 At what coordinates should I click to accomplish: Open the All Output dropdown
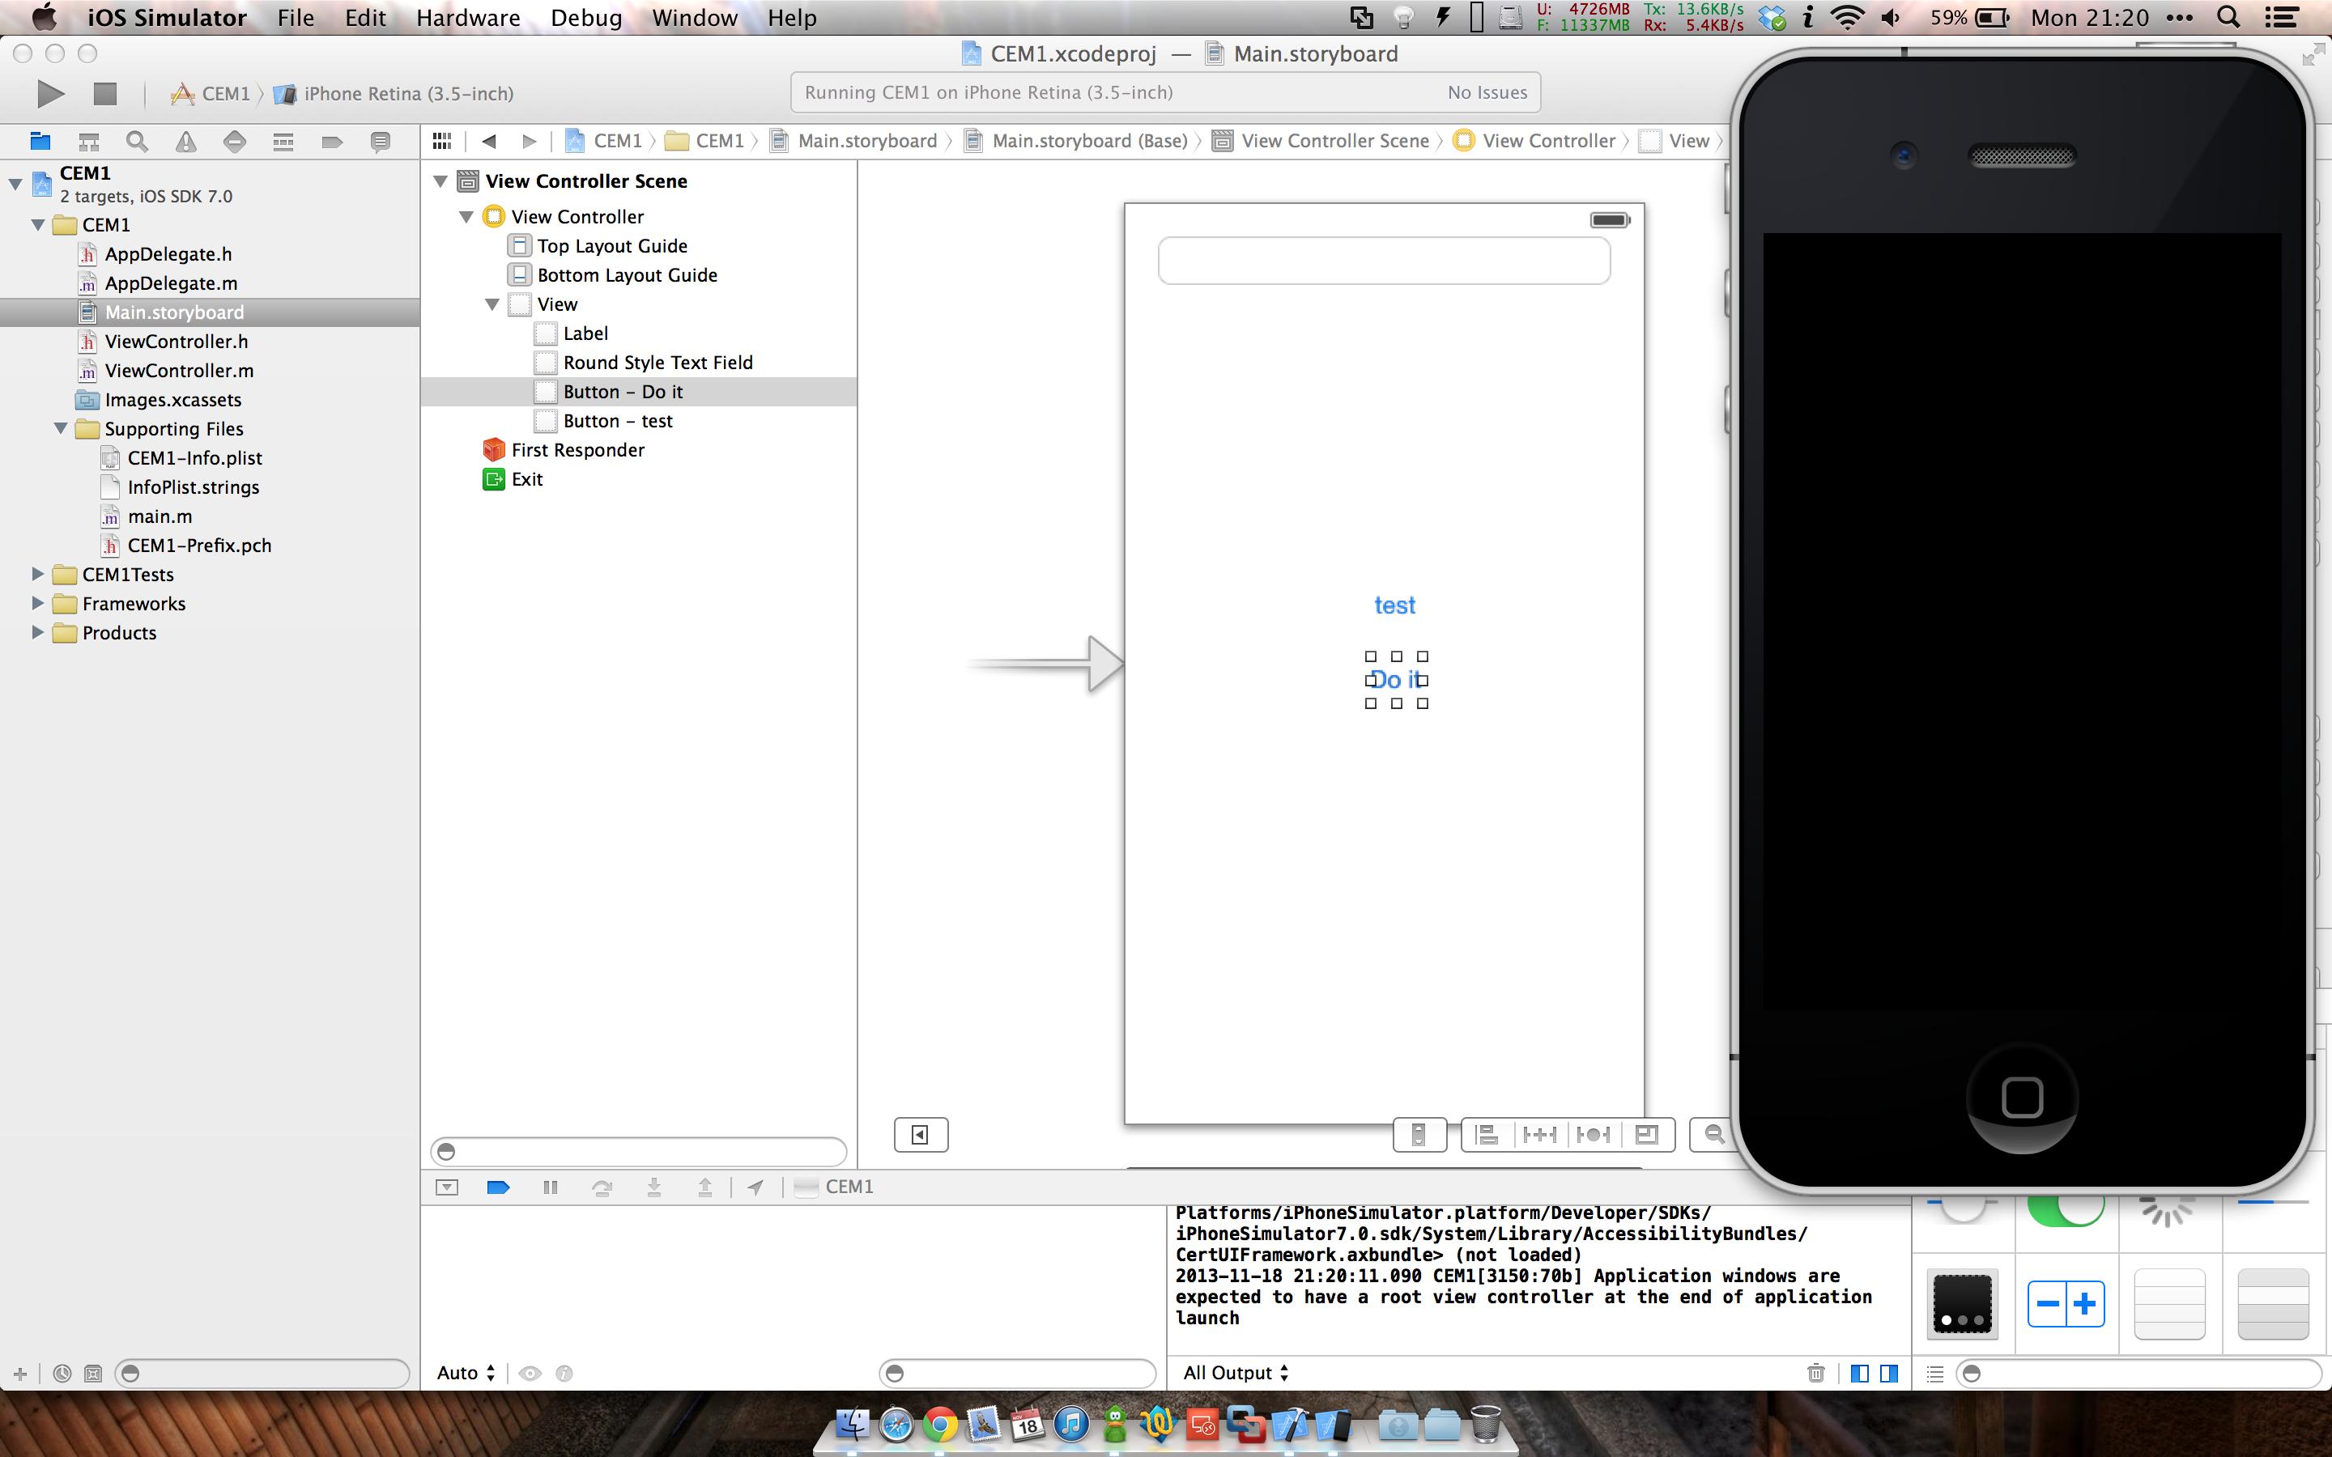pos(1236,1373)
